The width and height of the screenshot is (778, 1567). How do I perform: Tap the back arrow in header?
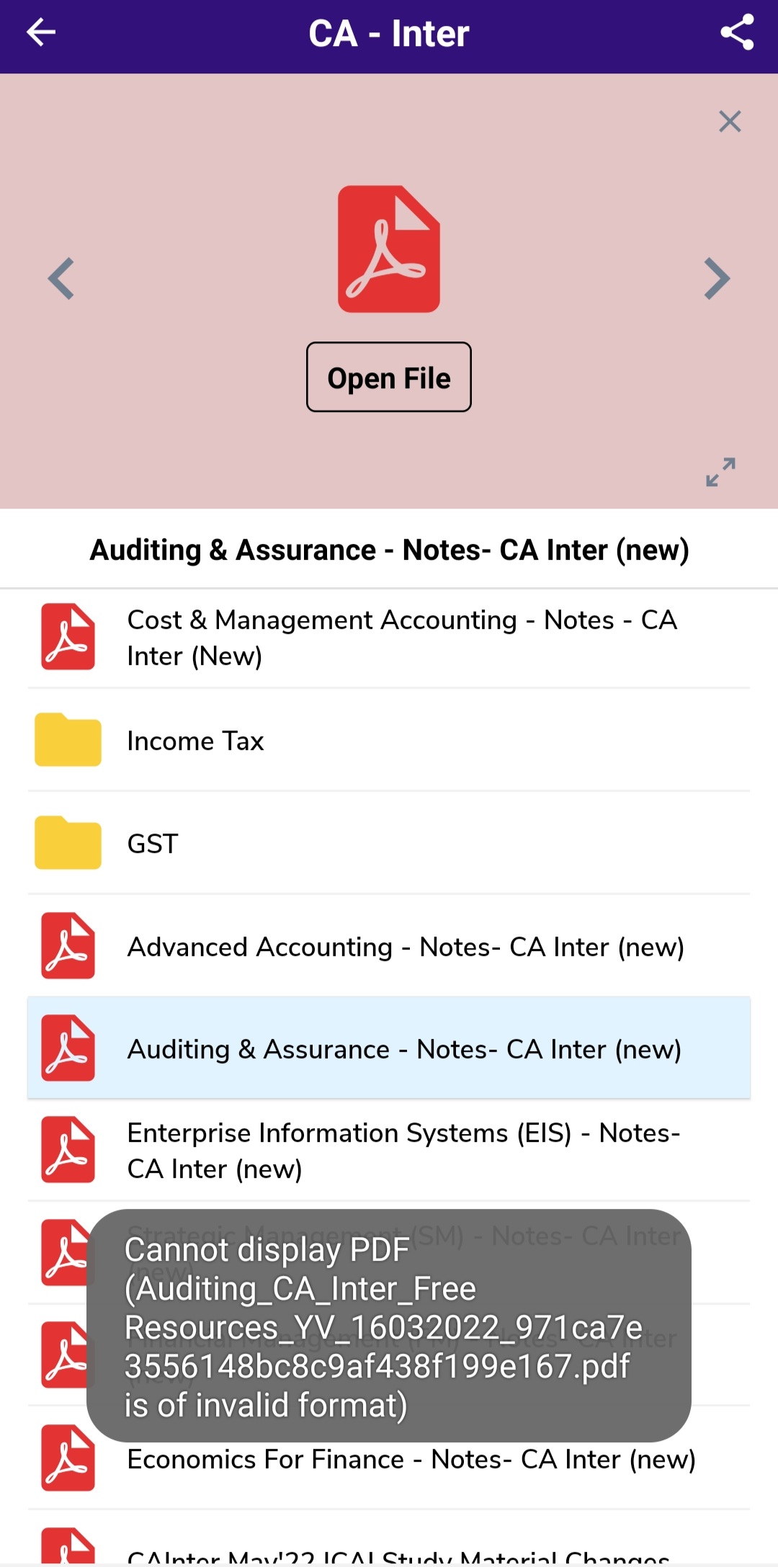pos(41,32)
